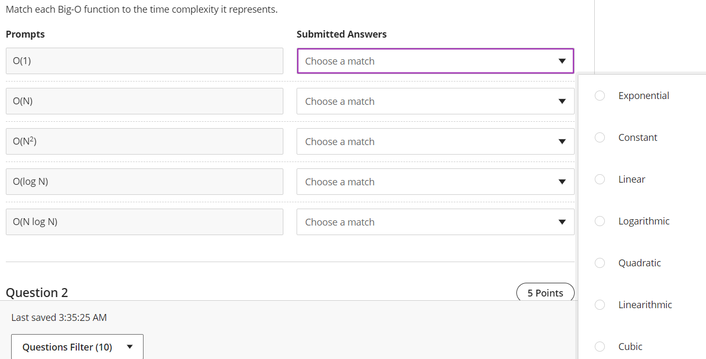This screenshot has width=706, height=359.
Task: Click the Last saved timestamp text
Action: (59, 318)
